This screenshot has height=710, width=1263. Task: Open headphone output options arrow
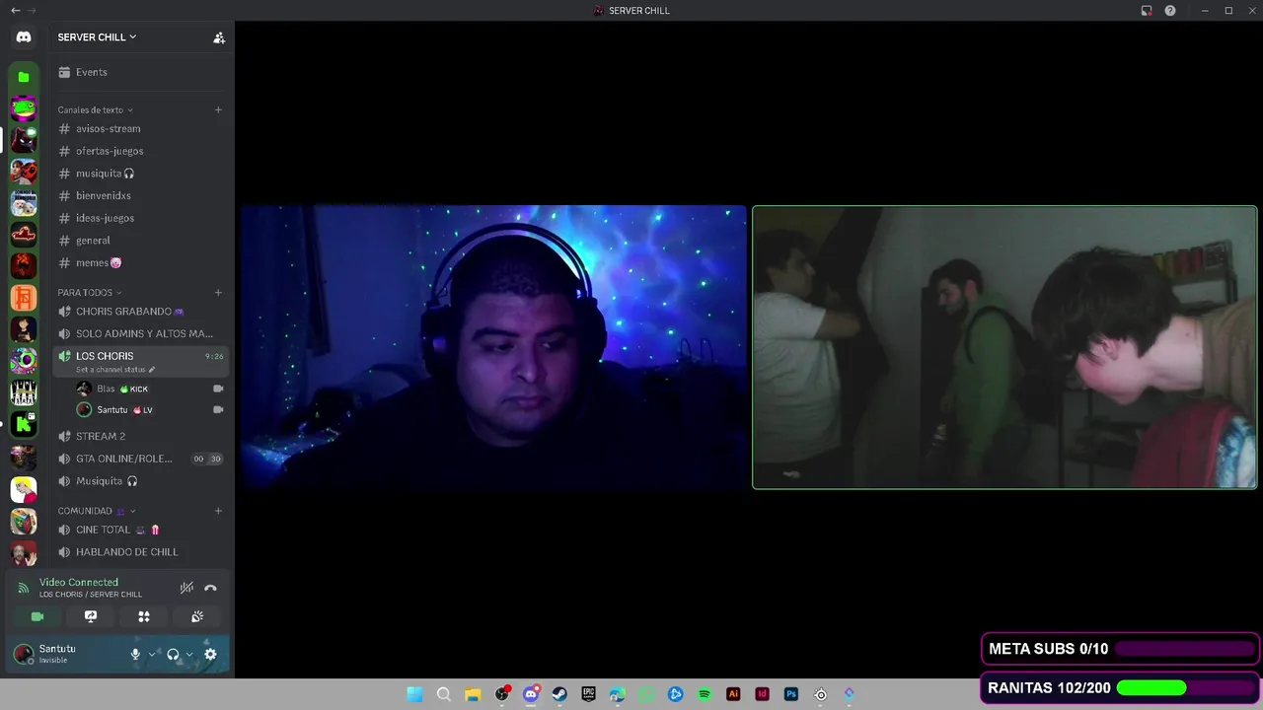tap(189, 654)
